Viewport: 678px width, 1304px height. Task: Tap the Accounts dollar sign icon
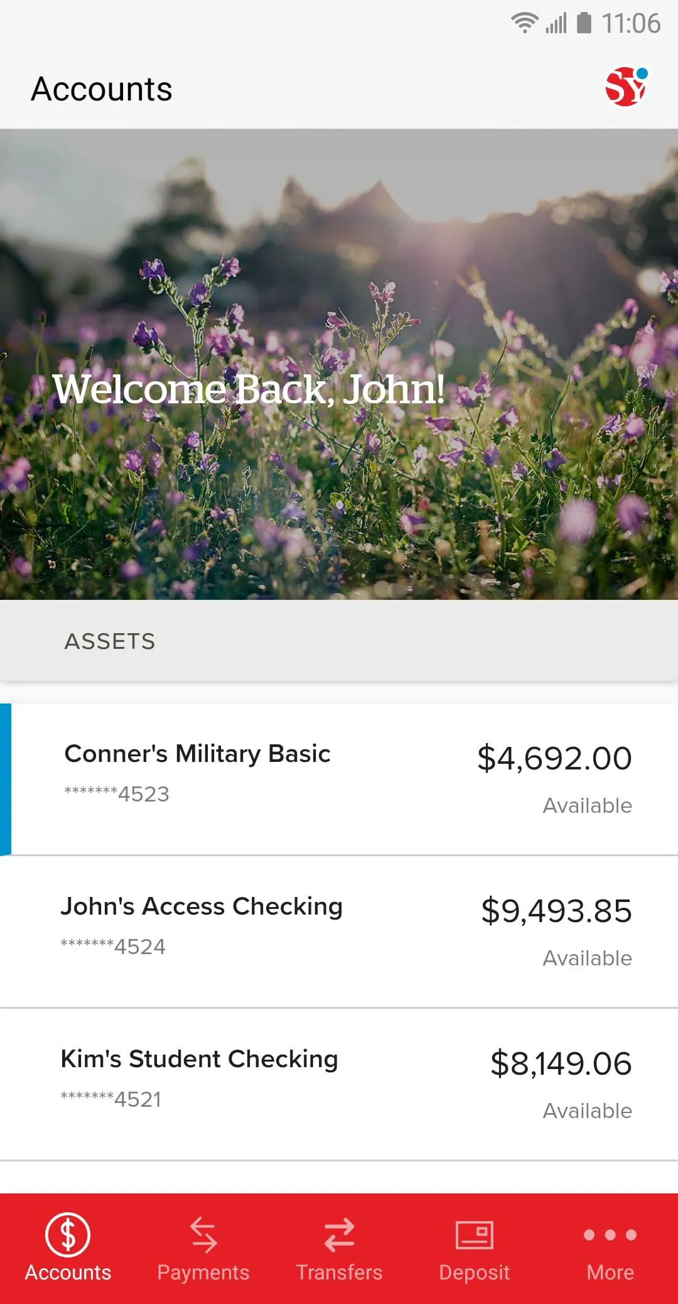[68, 1234]
